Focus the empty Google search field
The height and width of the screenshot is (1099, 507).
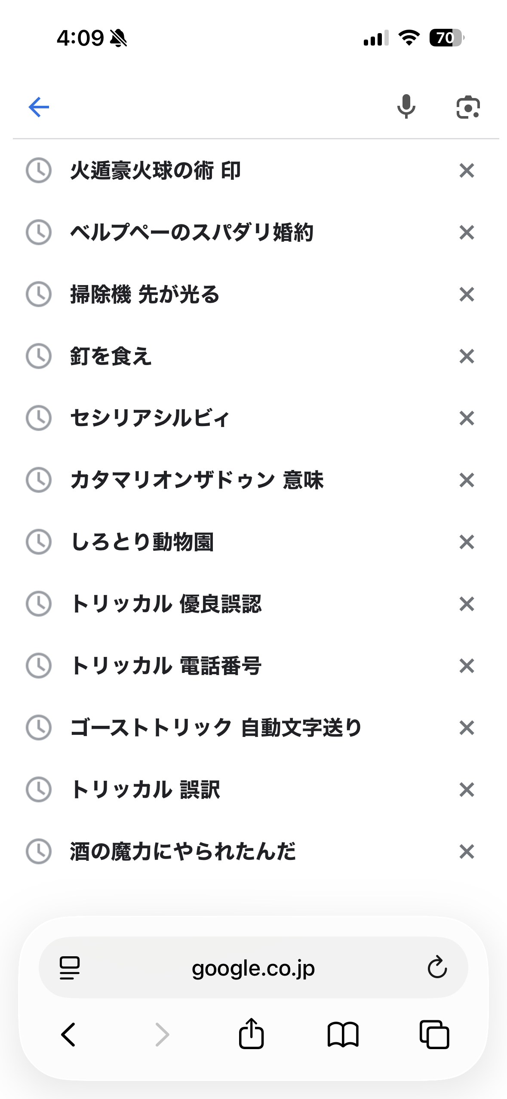215,107
